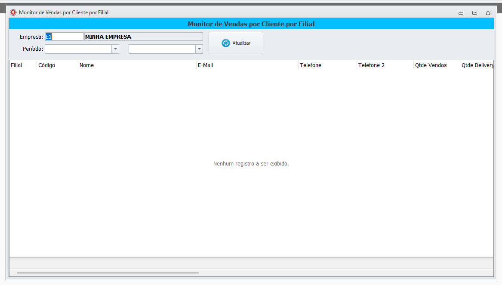Click the horizontal scrollbar below the grid

pos(108,273)
